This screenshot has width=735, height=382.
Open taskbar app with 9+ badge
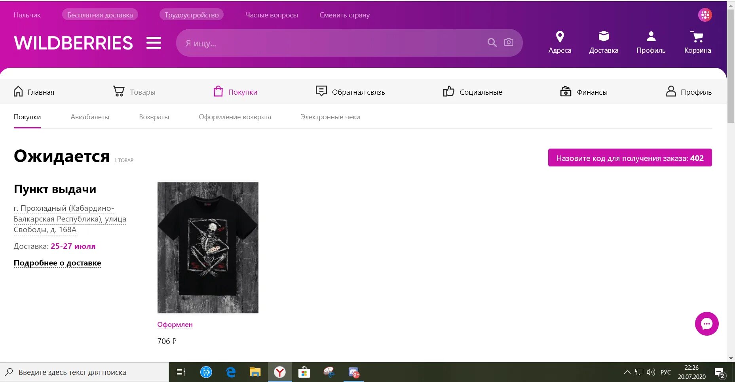click(x=354, y=372)
